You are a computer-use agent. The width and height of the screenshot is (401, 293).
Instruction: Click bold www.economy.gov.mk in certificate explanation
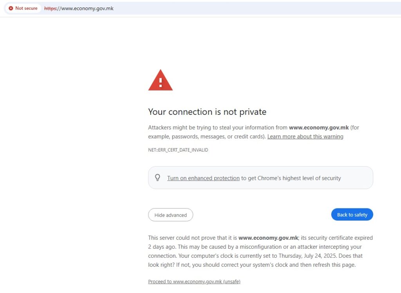tap(268, 238)
